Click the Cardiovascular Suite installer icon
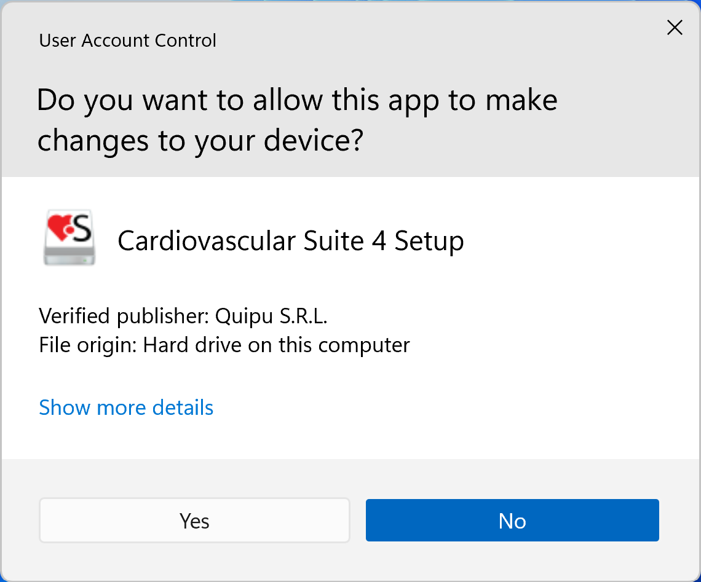This screenshot has height=582, width=701. [69, 238]
